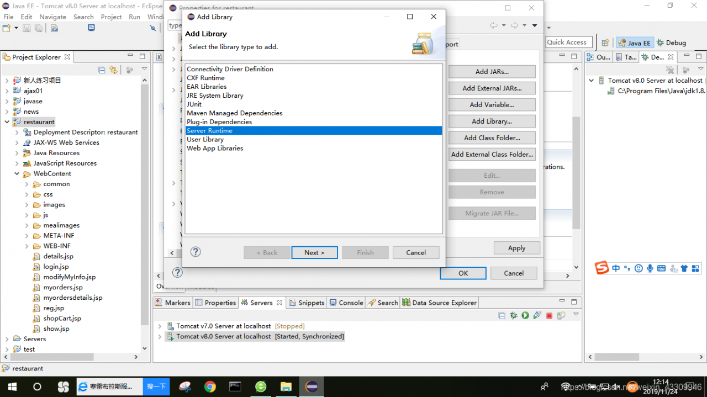Viewport: 707px width, 397px height.
Task: Switch to the Console tab
Action: (x=346, y=303)
